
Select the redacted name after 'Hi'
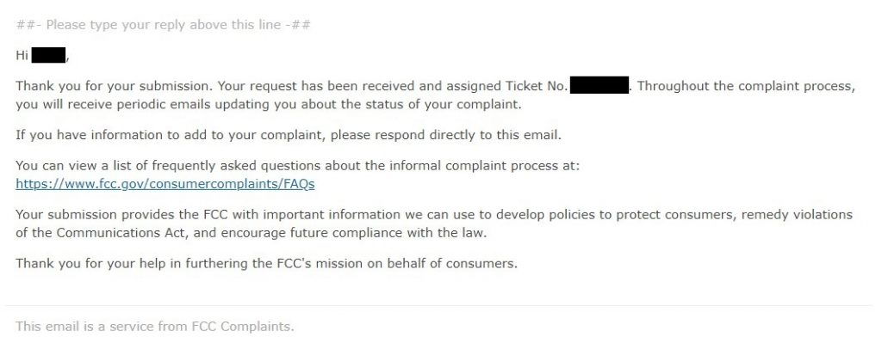click(48, 56)
